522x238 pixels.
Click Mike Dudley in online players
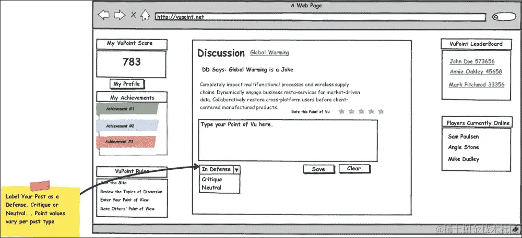pyautogui.click(x=464, y=159)
